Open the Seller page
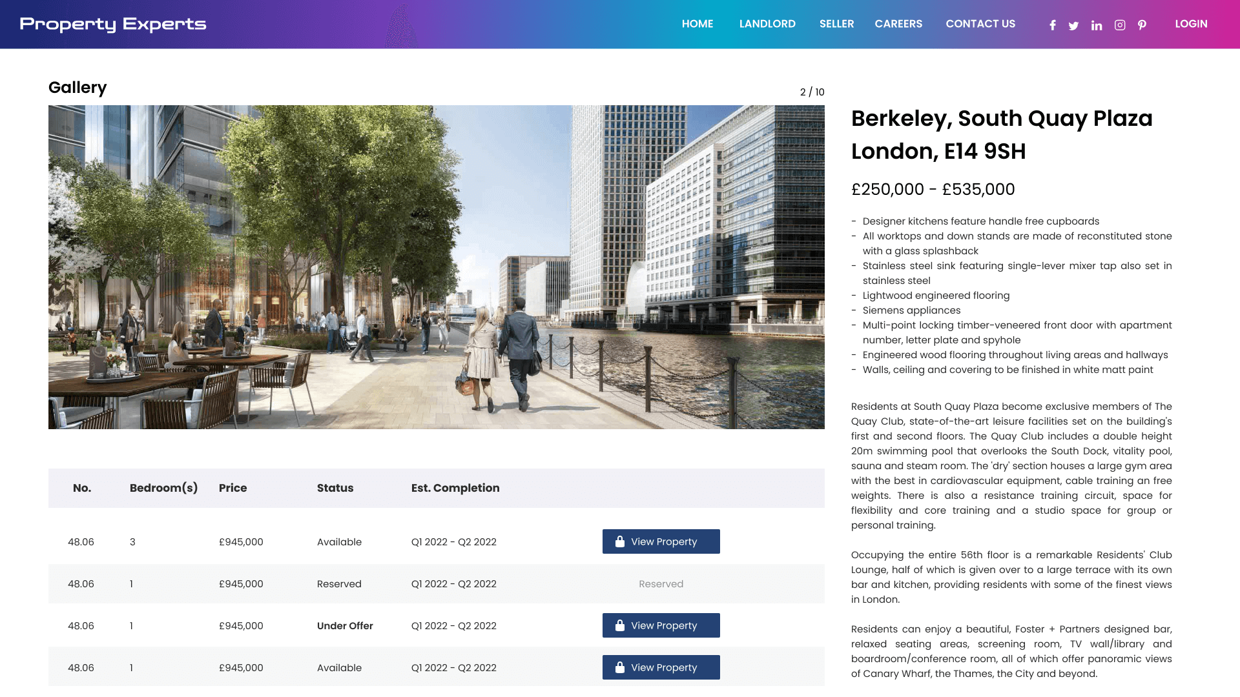Viewport: 1240px width, 697px height. pyautogui.click(x=836, y=24)
